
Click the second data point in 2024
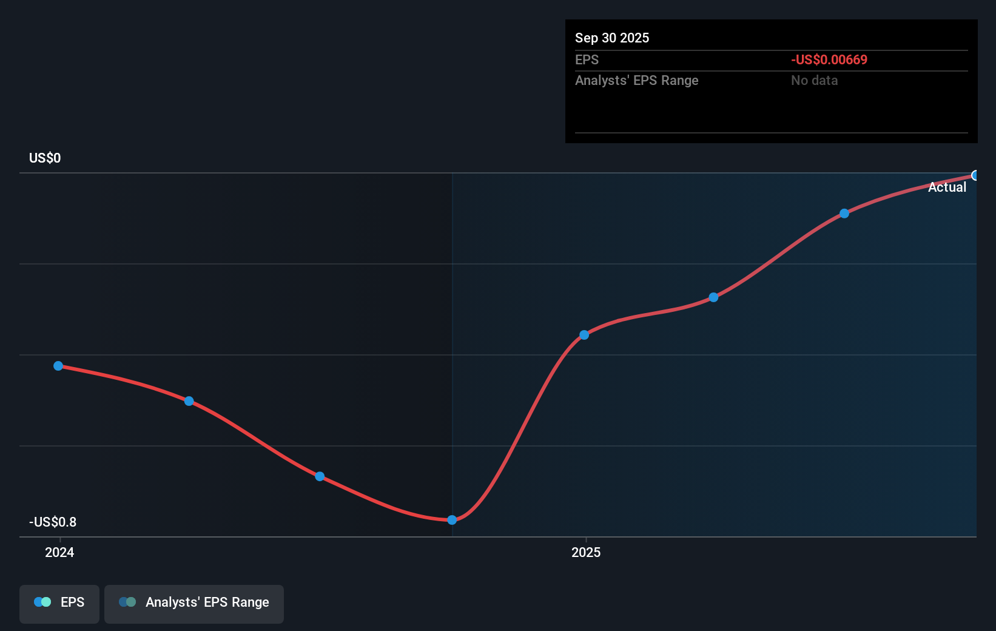(189, 400)
